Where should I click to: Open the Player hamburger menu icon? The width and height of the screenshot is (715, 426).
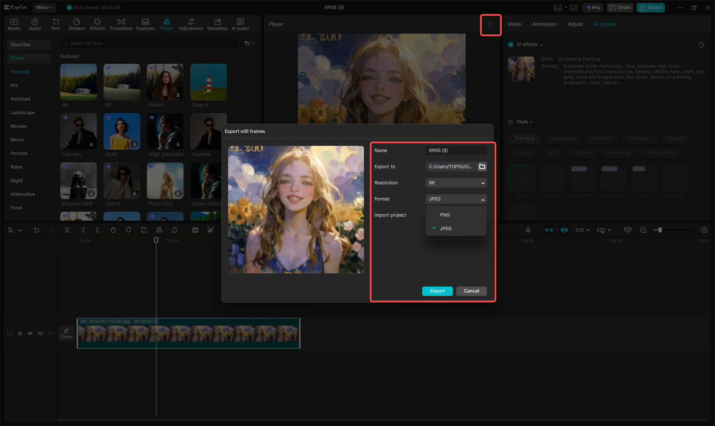tap(490, 24)
